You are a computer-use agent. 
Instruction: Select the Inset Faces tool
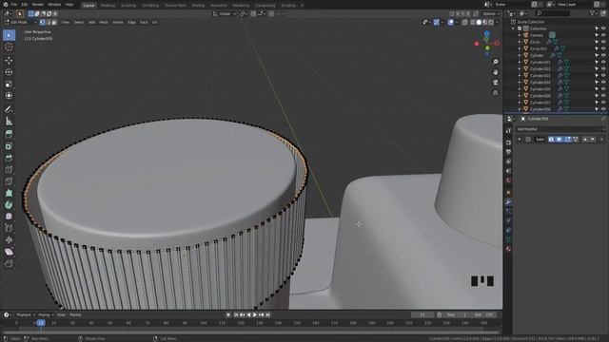9,146
